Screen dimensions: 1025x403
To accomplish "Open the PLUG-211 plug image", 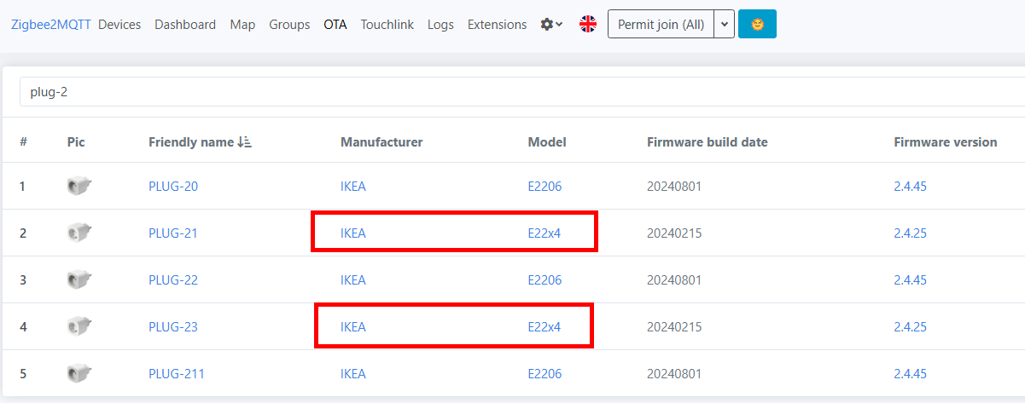I will [79, 373].
